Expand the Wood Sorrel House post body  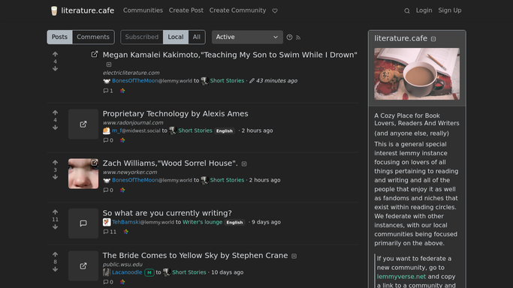[244, 164]
